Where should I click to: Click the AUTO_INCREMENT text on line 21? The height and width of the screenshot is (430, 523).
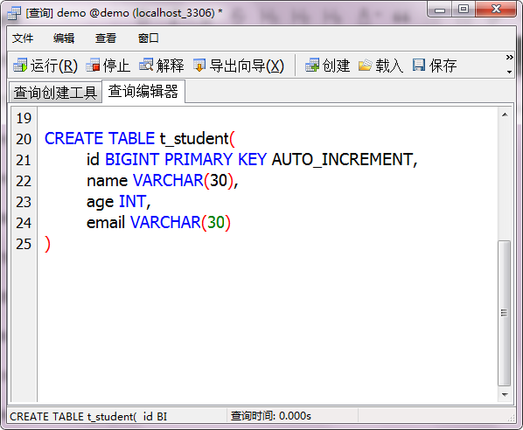coord(343,159)
